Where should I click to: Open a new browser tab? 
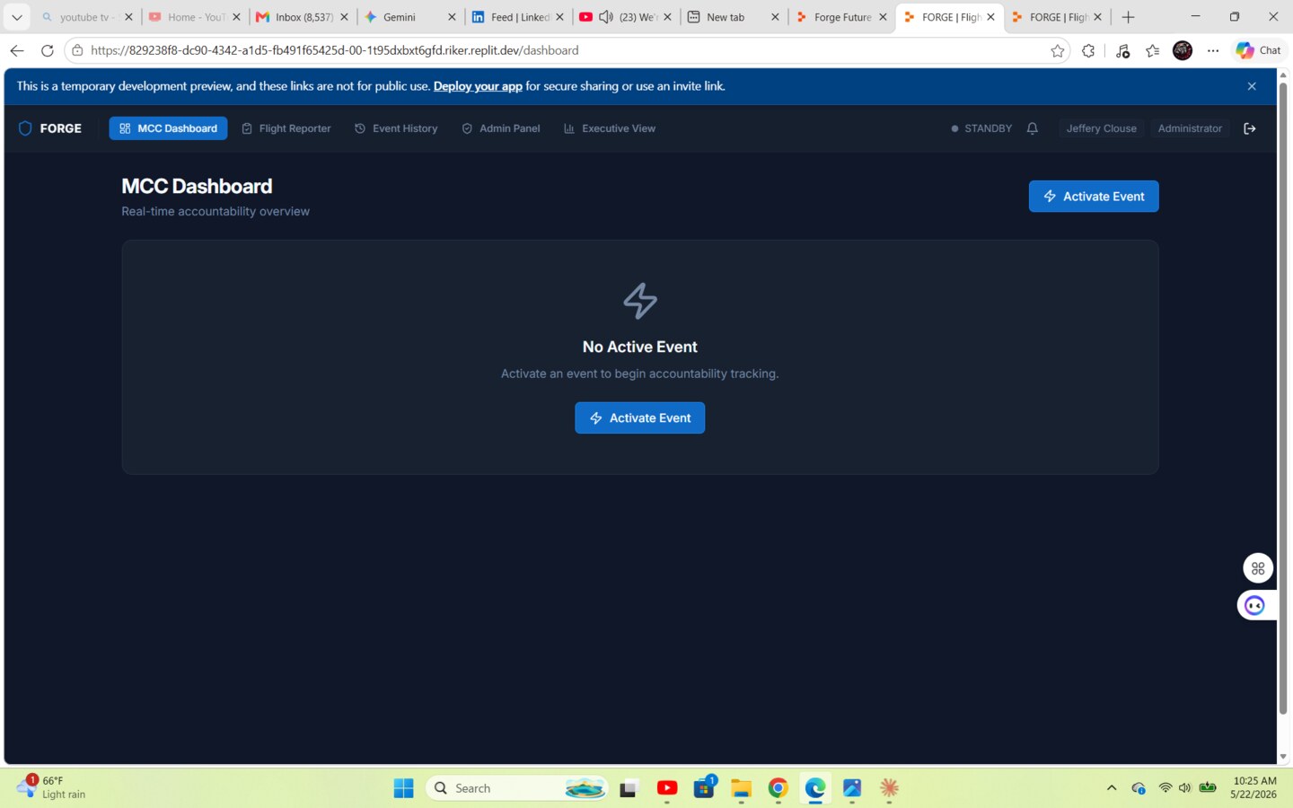click(1129, 17)
